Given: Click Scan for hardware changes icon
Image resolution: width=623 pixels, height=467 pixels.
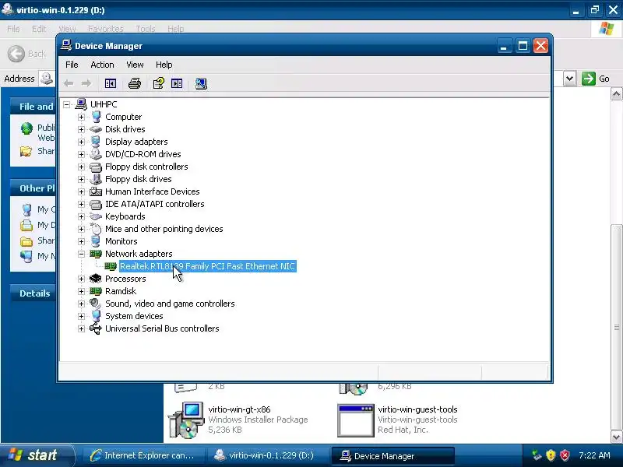Looking at the screenshot, I should pyautogui.click(x=201, y=83).
